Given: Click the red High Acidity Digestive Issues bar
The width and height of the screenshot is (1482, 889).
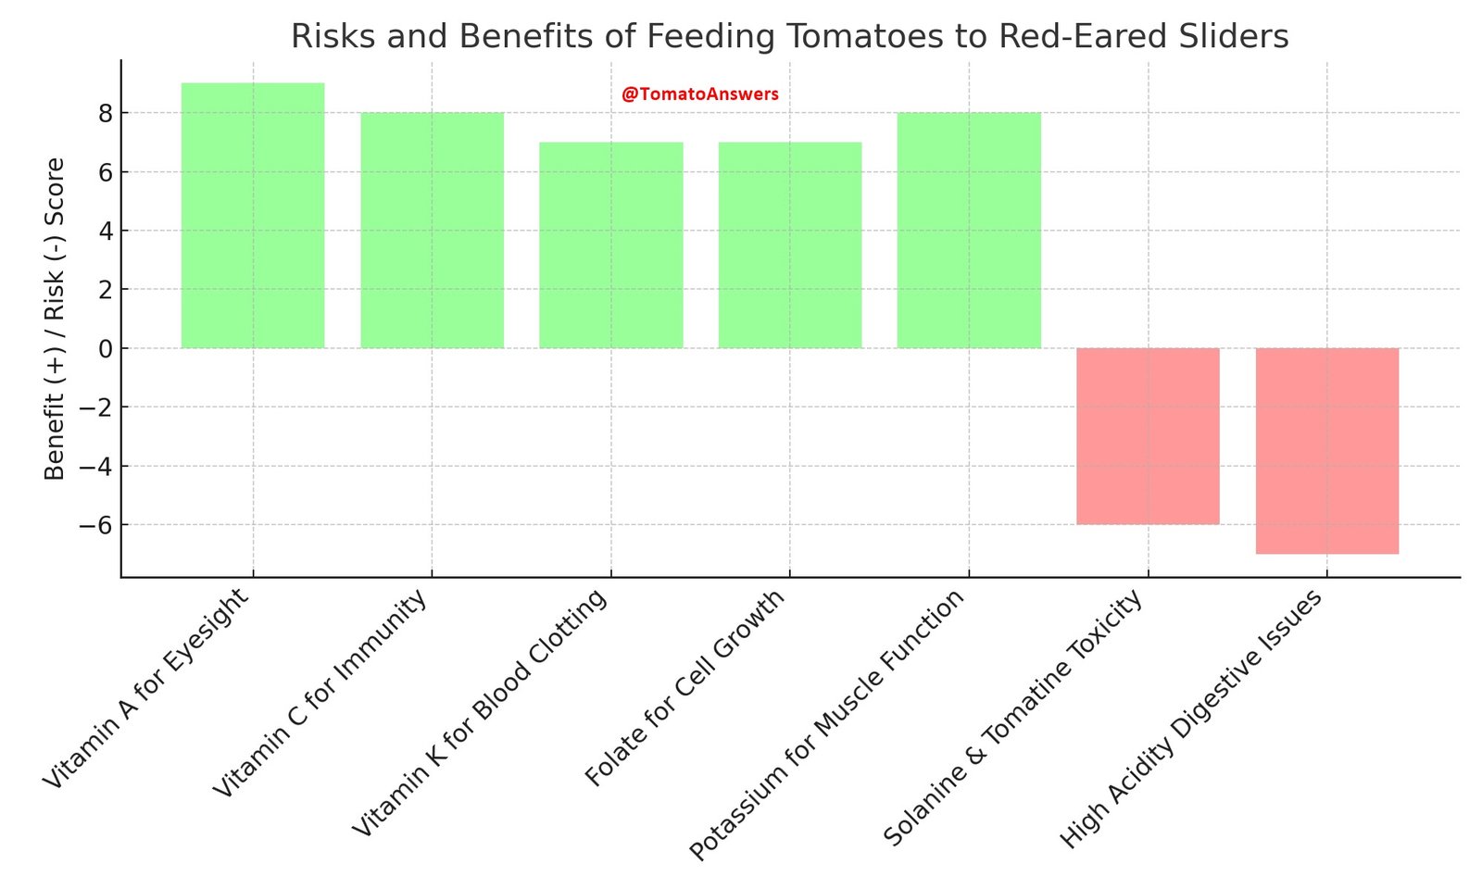Looking at the screenshot, I should click(1326, 451).
